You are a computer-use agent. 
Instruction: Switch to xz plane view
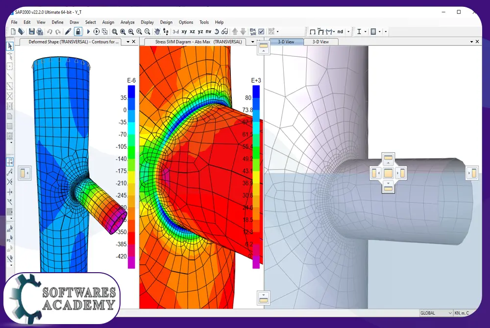[192, 31]
